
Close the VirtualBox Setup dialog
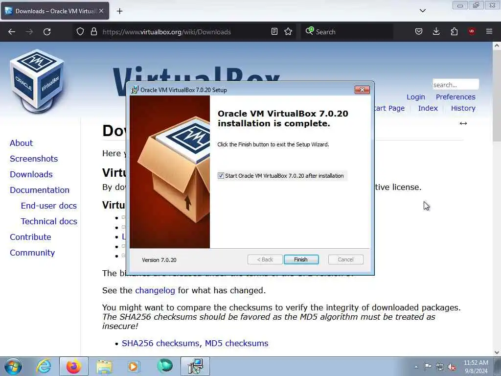pyautogui.click(x=362, y=90)
